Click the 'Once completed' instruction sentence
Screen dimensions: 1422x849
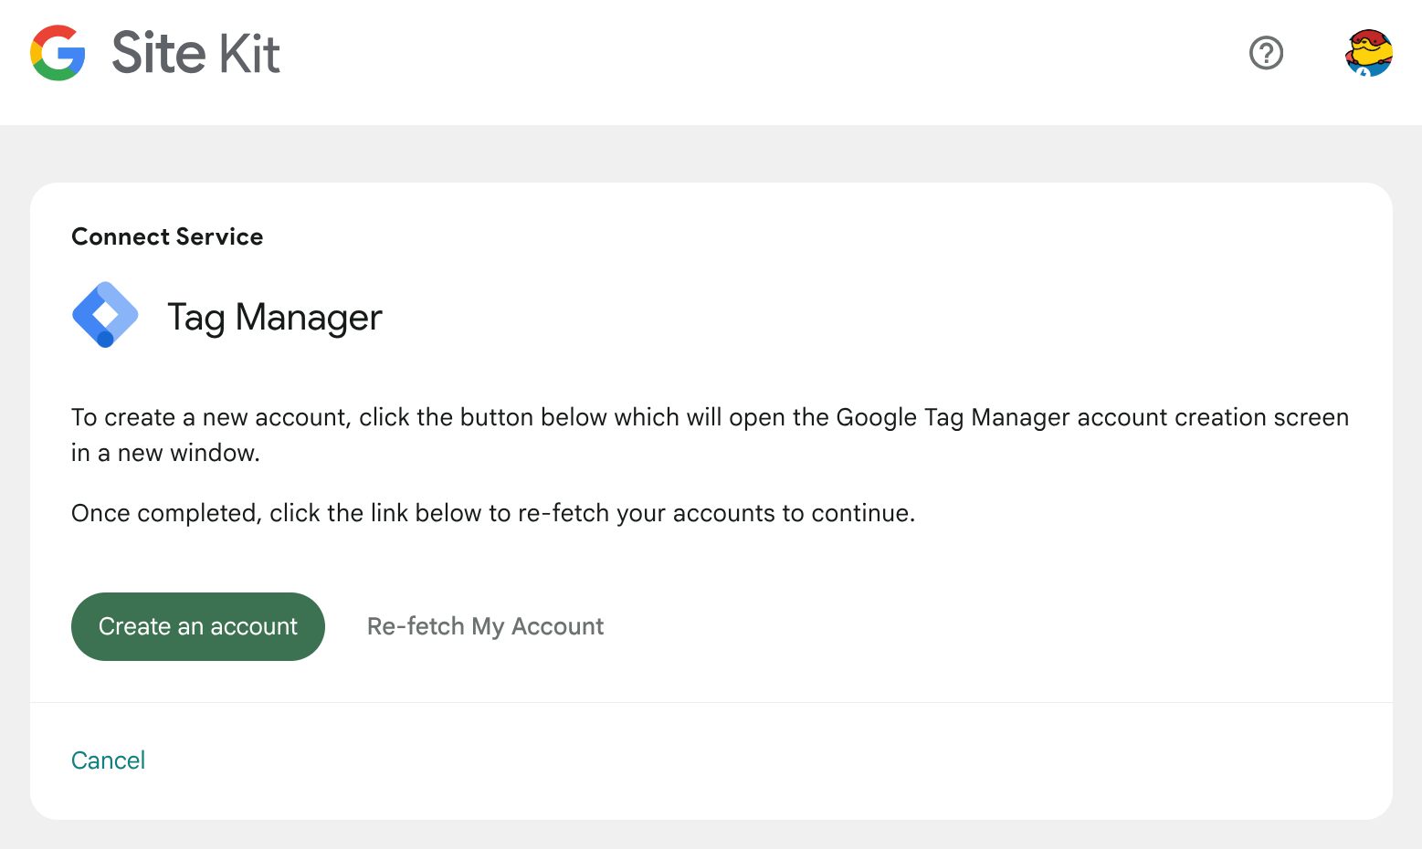point(493,513)
